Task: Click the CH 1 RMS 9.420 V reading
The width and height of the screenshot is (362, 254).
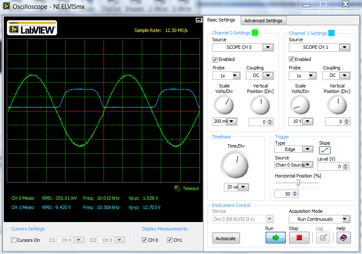Action: [x=56, y=207]
